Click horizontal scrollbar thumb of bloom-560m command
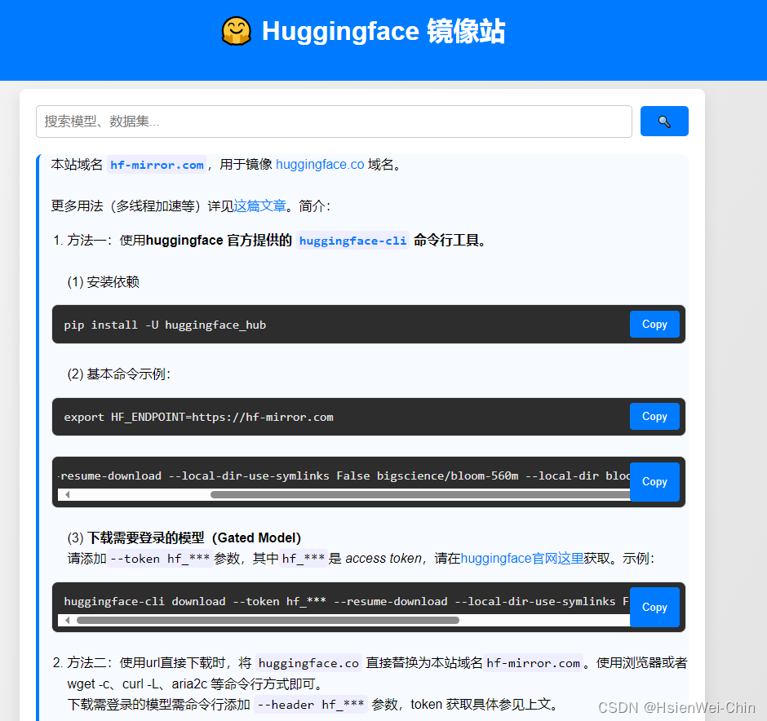767x721 pixels. (421, 495)
